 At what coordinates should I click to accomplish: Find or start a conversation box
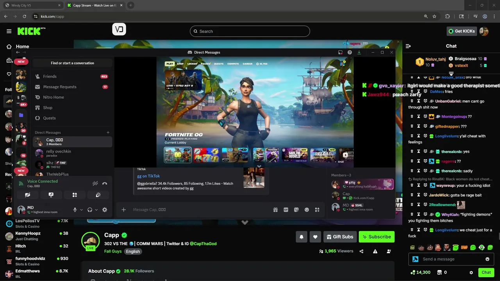(72, 63)
